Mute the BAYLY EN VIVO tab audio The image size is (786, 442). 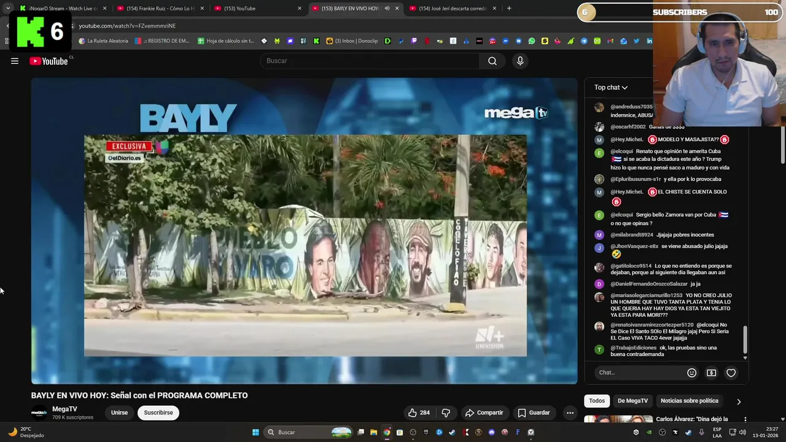[387, 9]
